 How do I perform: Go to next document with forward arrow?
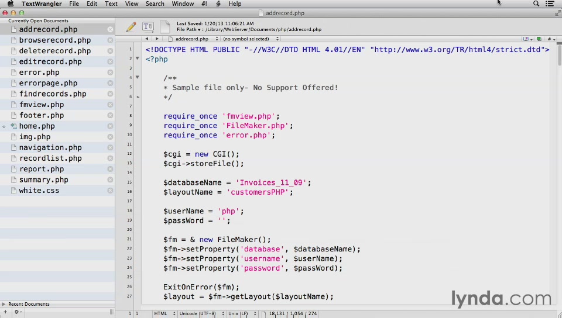(x=156, y=39)
